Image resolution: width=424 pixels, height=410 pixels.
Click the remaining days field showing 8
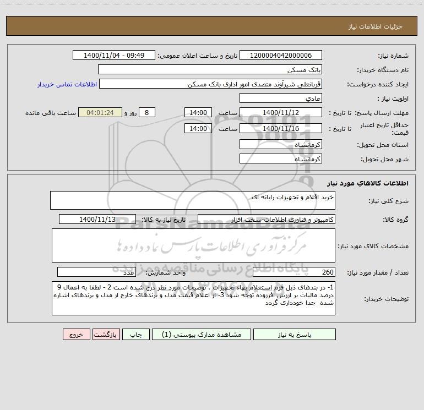click(x=147, y=112)
